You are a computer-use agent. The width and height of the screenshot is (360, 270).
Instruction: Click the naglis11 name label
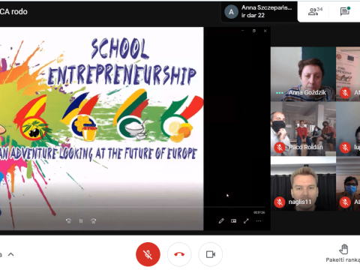pos(300,202)
